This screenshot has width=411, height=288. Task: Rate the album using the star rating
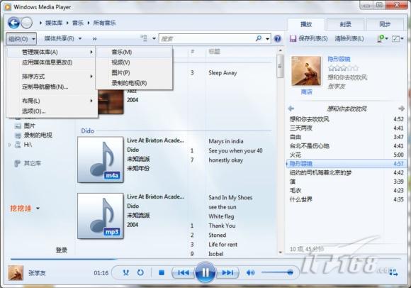[343, 68]
